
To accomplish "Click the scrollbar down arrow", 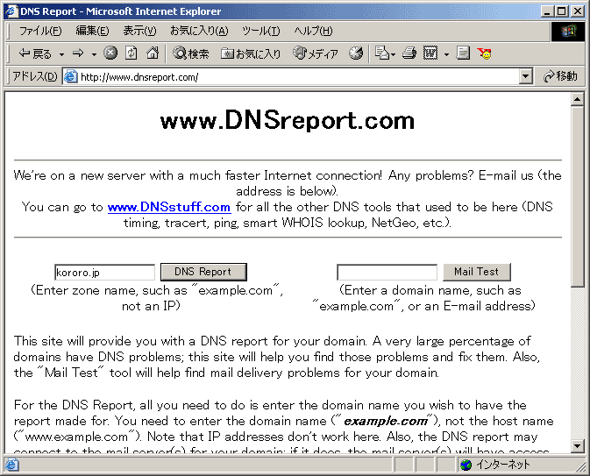I will pyautogui.click(x=577, y=446).
